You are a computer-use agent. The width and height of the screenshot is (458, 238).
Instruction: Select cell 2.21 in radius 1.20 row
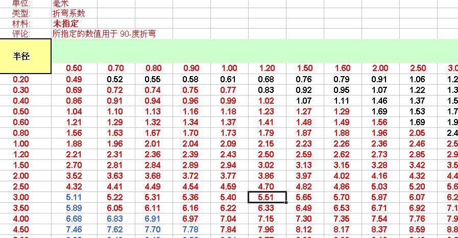point(74,154)
